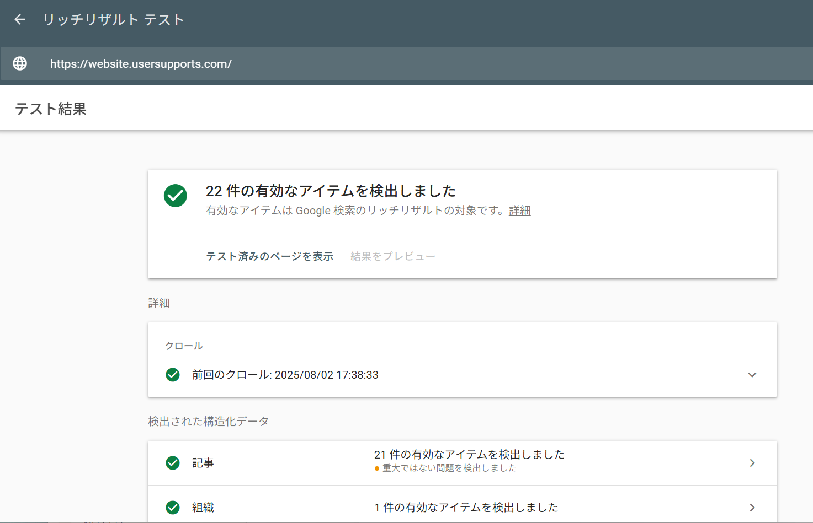Select the 記事 structured data label

tap(203, 463)
